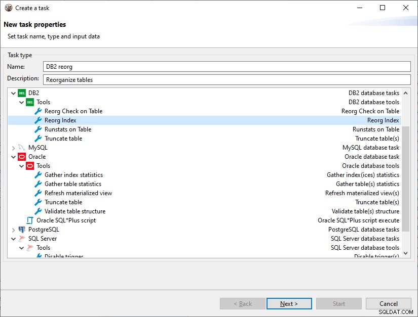Click the Cancel button

pyautogui.click(x=389, y=304)
